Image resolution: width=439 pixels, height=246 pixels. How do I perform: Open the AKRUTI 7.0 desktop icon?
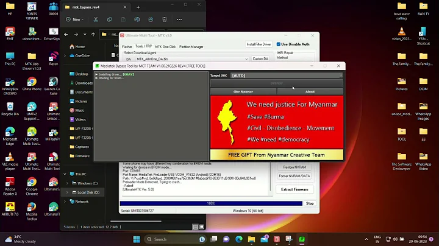pyautogui.click(x=10, y=209)
